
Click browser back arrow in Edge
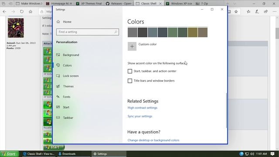click(4, 12)
